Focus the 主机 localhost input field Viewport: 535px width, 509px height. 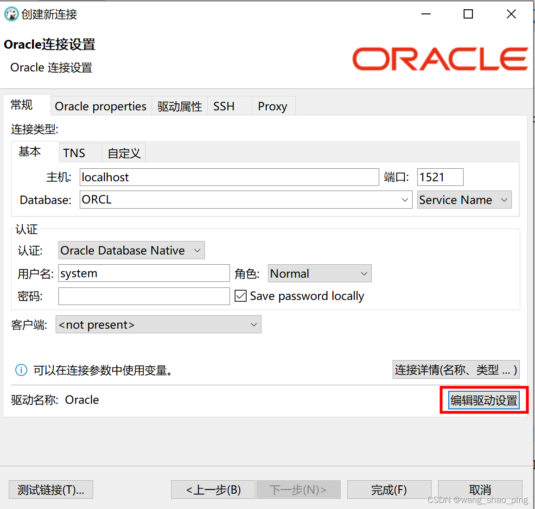(229, 177)
